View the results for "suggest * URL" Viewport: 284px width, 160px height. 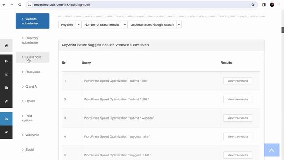(x=238, y=155)
